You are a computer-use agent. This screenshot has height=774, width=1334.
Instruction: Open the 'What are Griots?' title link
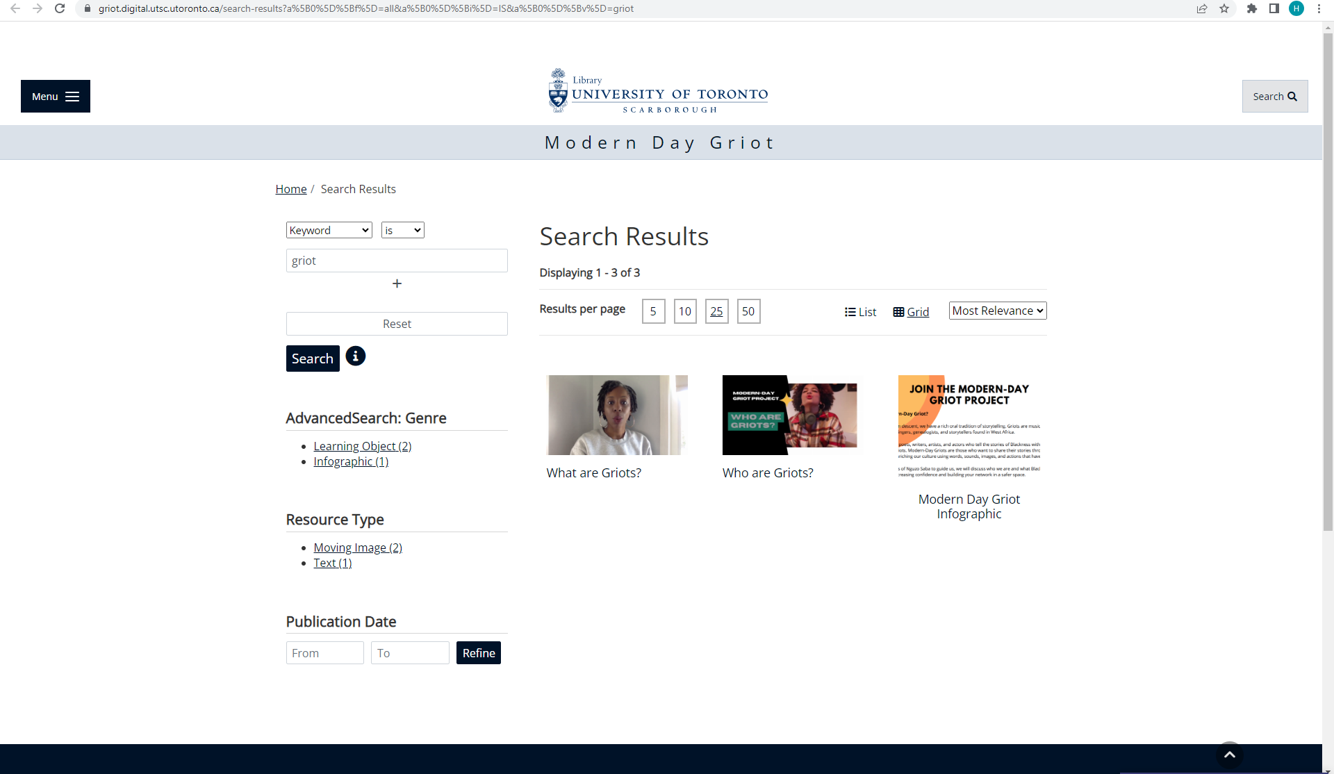click(x=594, y=472)
